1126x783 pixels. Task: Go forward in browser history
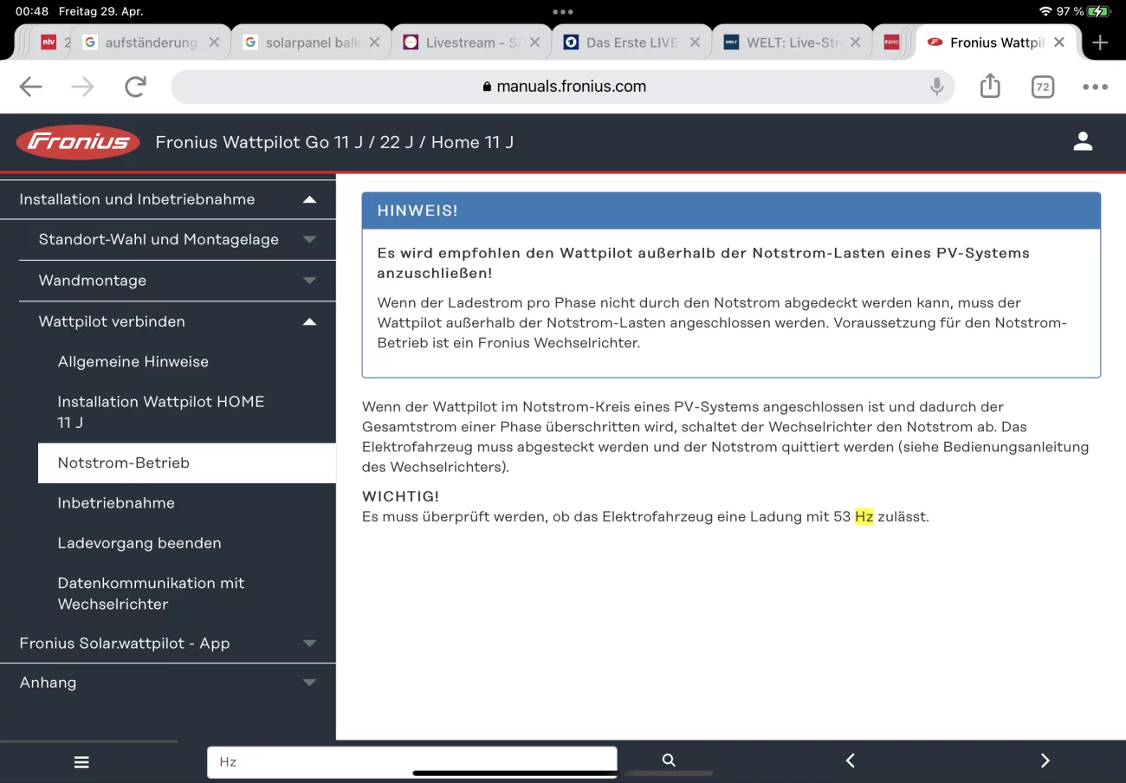[x=83, y=87]
